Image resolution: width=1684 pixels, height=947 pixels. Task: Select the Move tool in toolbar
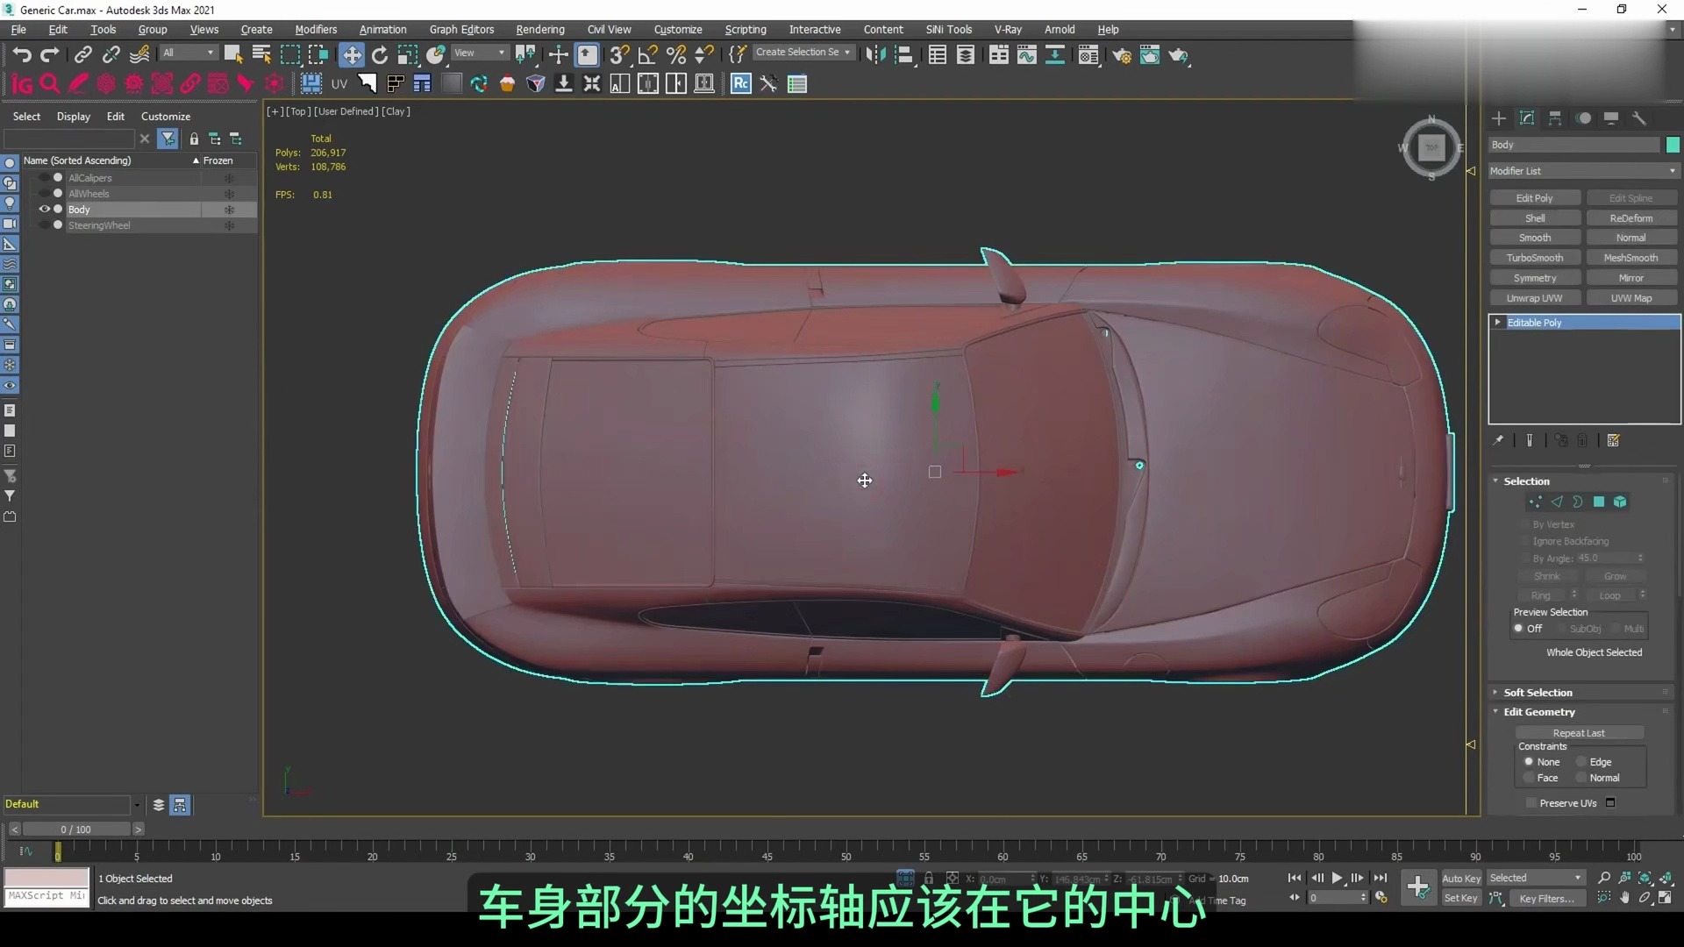[351, 55]
